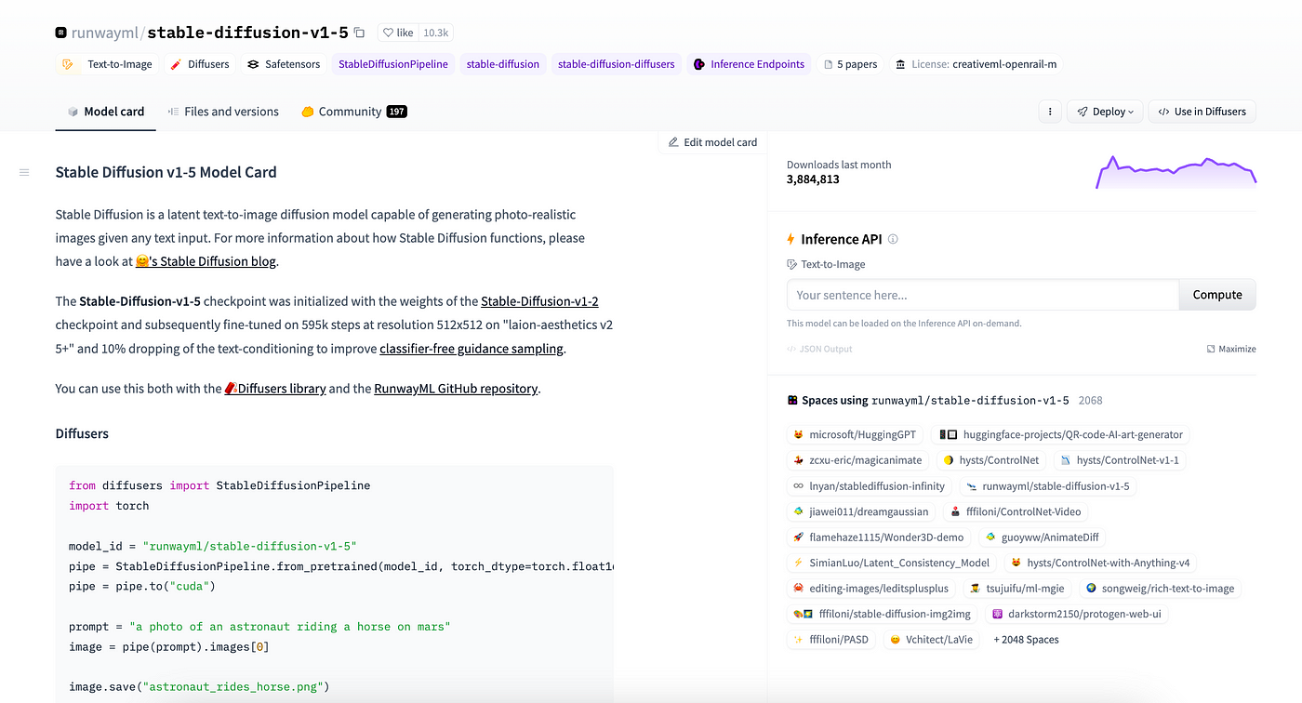Open the runwayml organization avatar icon
This screenshot has height=703, width=1302.
(x=61, y=33)
